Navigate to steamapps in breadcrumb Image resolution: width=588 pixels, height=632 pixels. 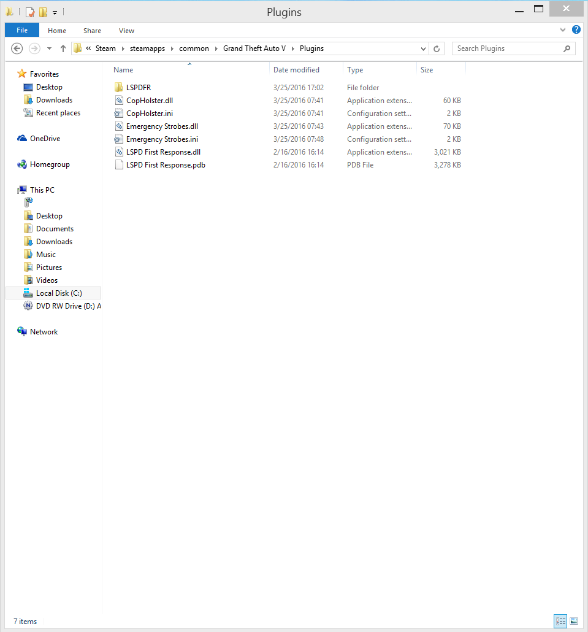[x=147, y=48]
